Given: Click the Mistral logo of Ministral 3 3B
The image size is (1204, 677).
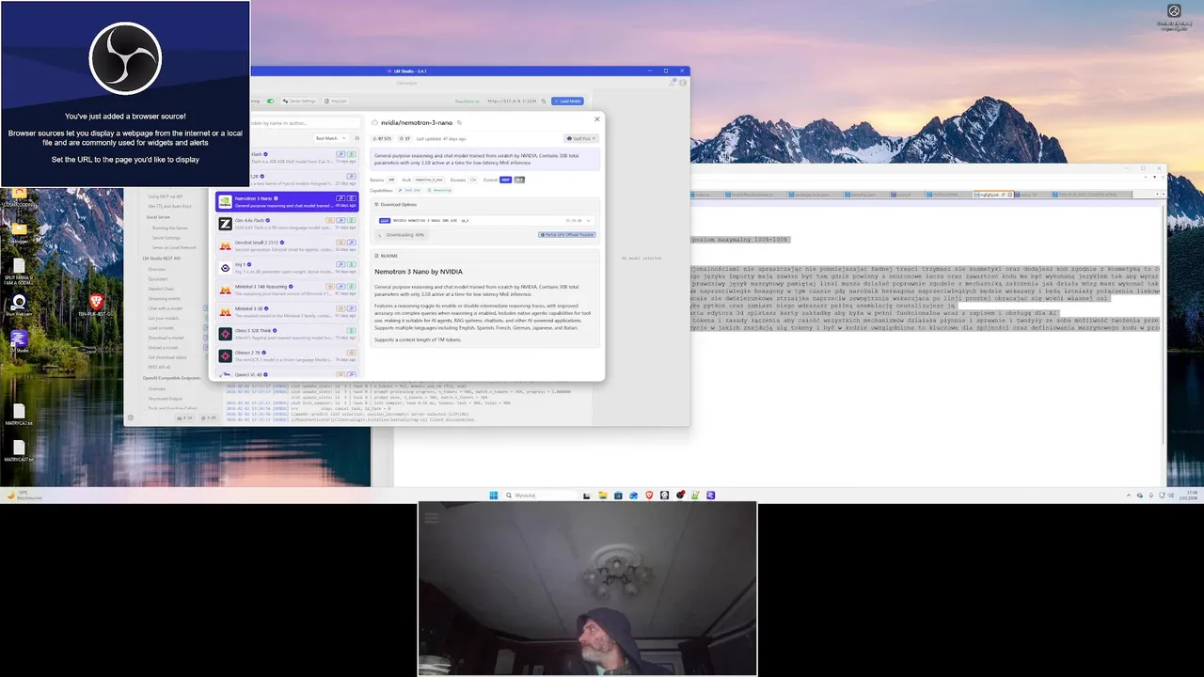Looking at the screenshot, I should click(226, 311).
